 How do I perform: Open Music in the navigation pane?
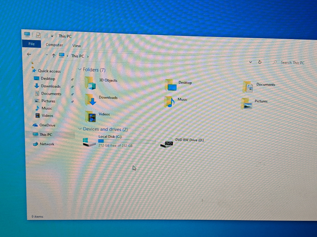(x=47, y=108)
